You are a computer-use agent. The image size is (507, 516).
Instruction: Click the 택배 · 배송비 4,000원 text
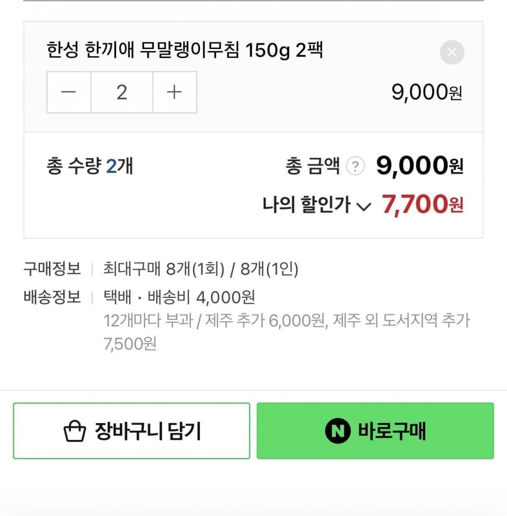coord(179,297)
